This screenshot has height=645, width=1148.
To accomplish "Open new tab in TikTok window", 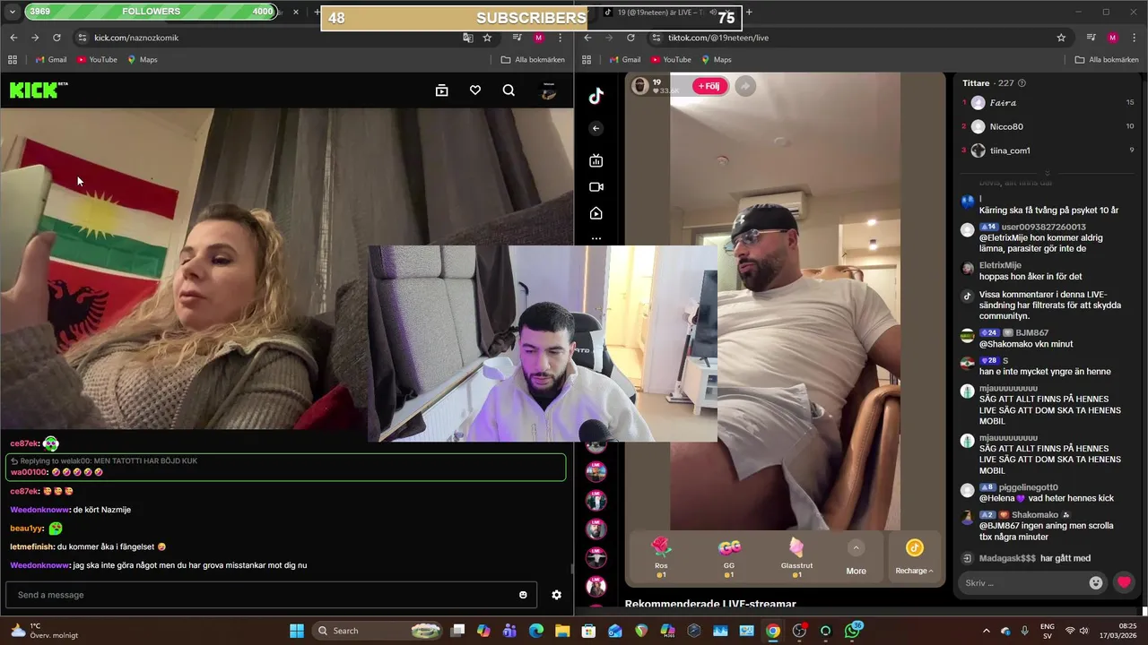I will pyautogui.click(x=749, y=12).
